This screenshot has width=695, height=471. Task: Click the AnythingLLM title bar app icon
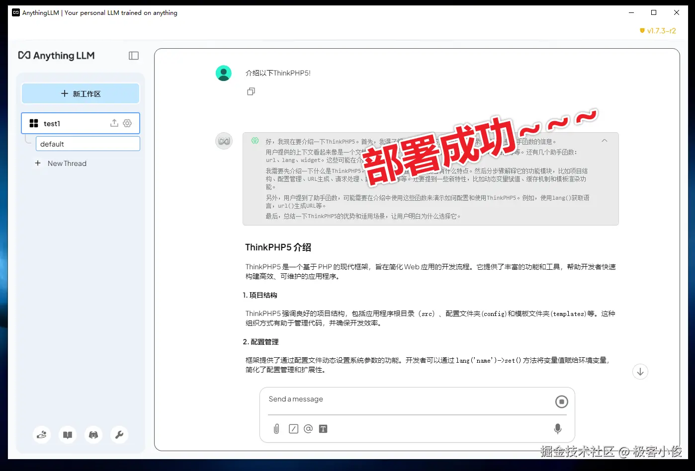pyautogui.click(x=16, y=12)
